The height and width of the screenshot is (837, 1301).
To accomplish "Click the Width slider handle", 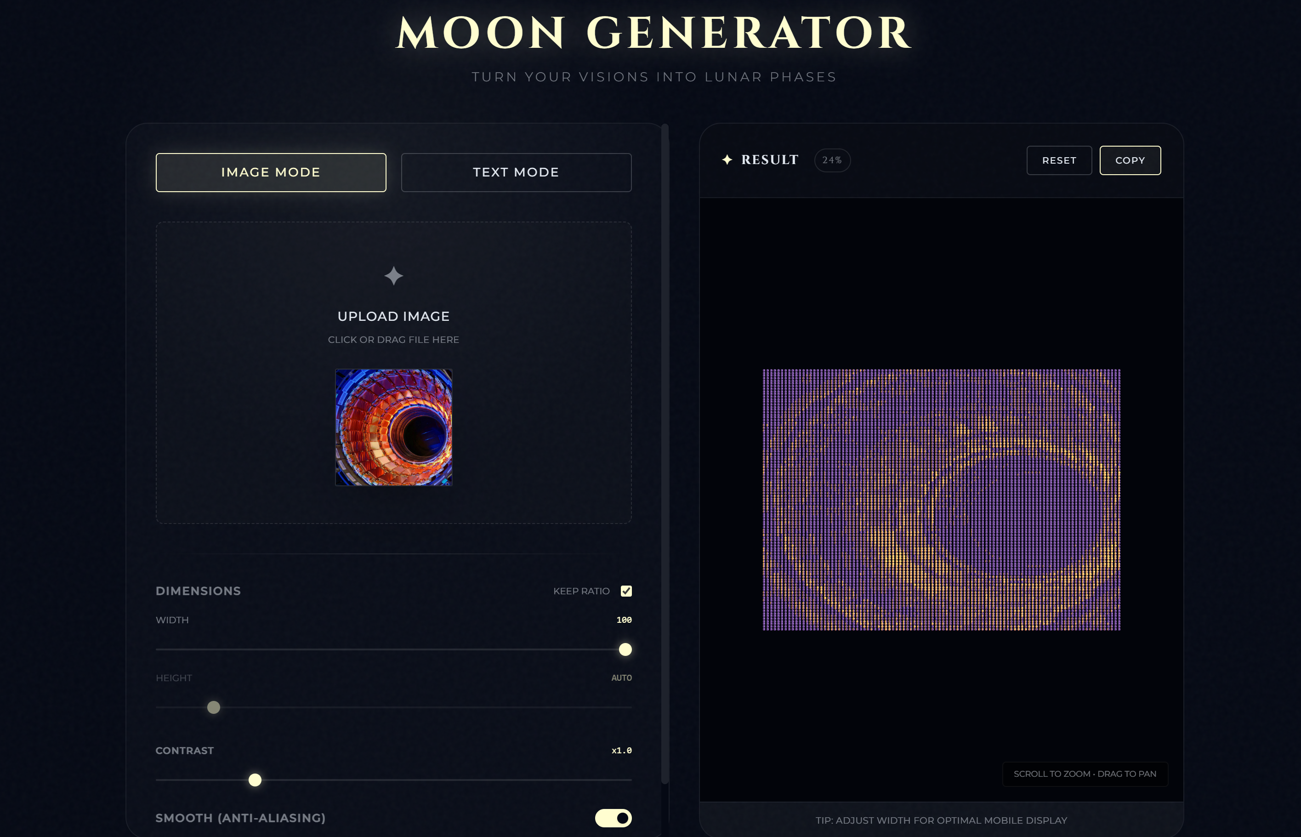I will (x=625, y=649).
